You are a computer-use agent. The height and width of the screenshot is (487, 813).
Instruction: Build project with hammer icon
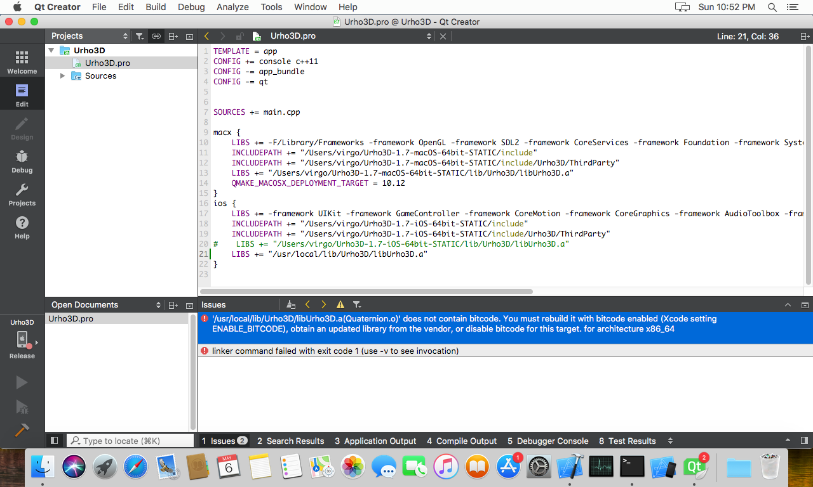coord(22,430)
